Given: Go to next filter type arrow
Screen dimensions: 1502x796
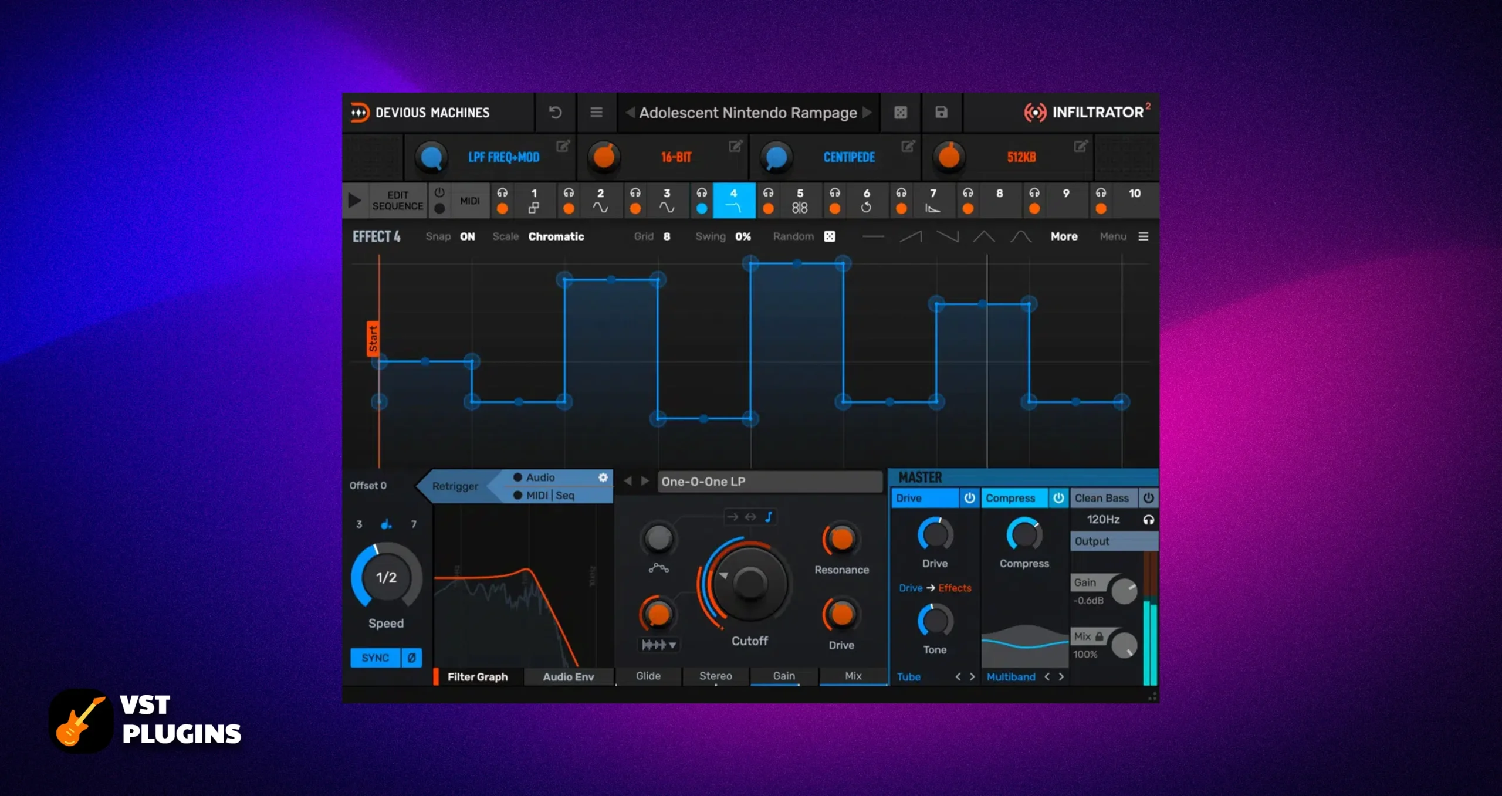Looking at the screenshot, I should 645,481.
